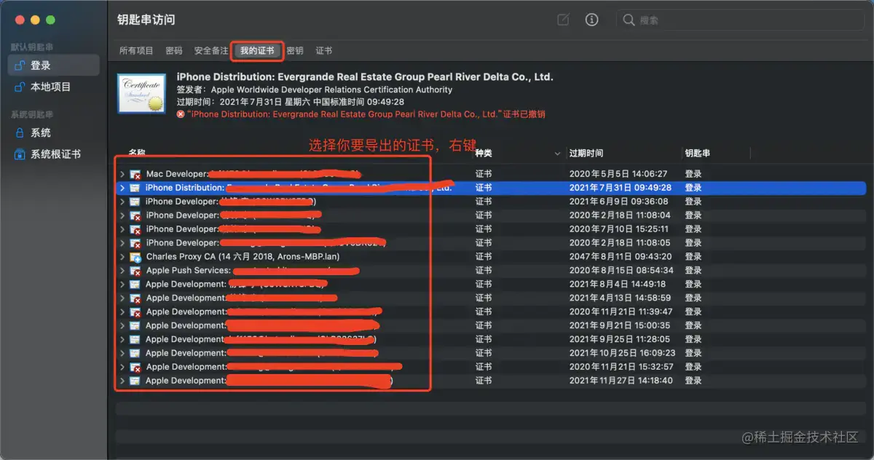The height and width of the screenshot is (460, 874).
Task: Click 登录 keychain cell in Apple Push Services row
Action: point(693,271)
